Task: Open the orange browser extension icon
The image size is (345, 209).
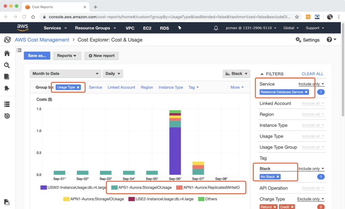Action: click(308, 17)
